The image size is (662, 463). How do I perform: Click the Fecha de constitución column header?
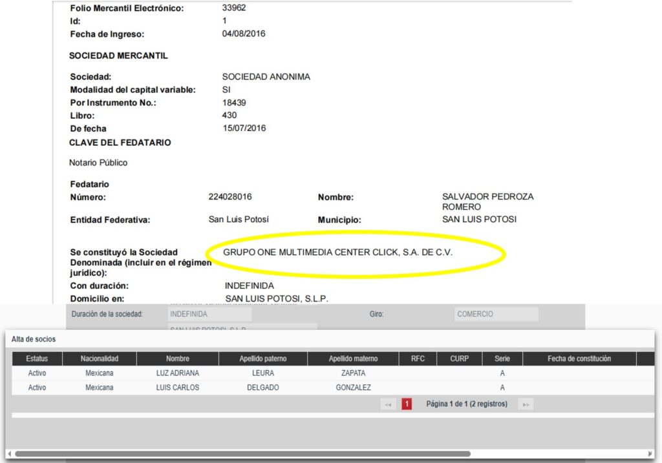coord(579,358)
